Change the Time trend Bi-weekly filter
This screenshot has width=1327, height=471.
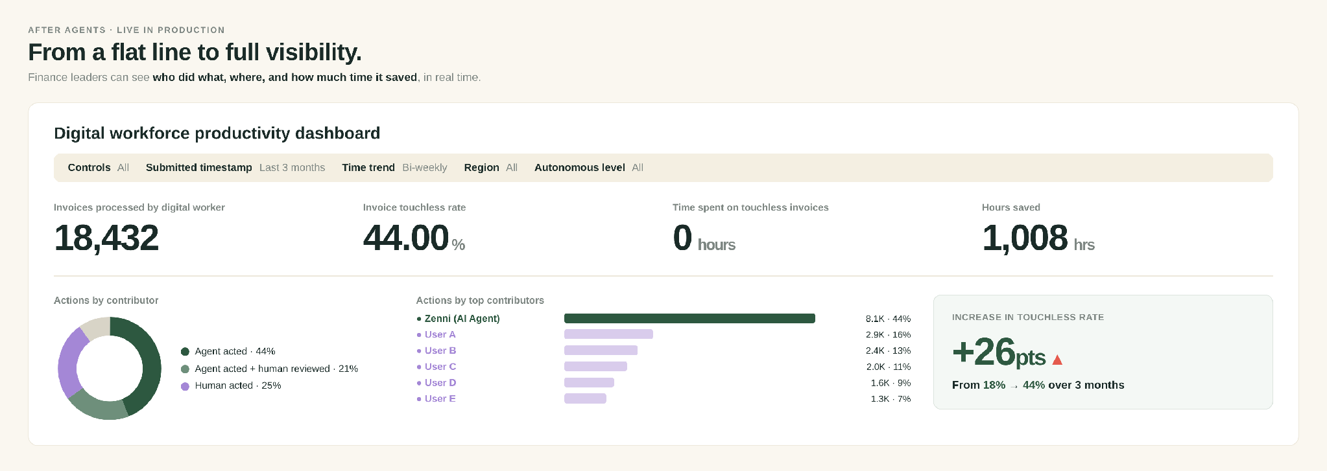click(x=394, y=167)
